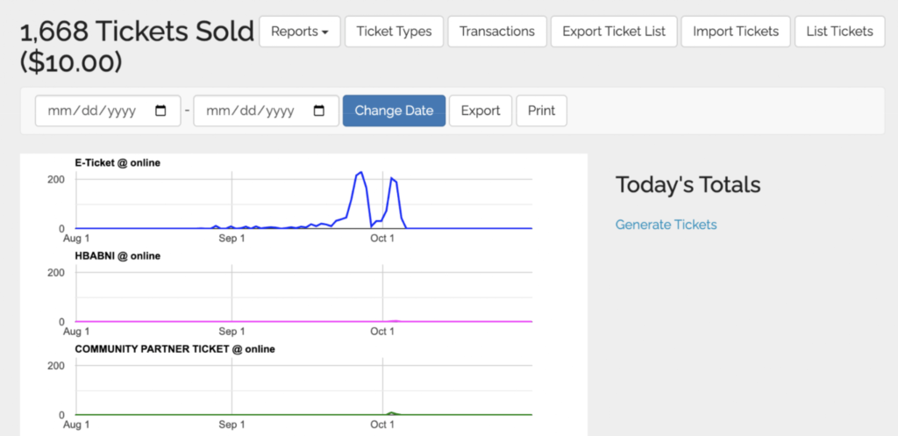Screen dimensions: 898x436
Task: Follow the Generate Tickets link
Action: pyautogui.click(x=666, y=225)
